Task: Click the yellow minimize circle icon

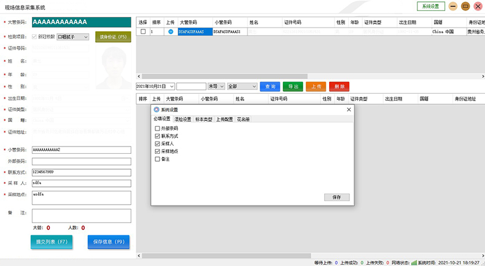Action: coord(453,6)
